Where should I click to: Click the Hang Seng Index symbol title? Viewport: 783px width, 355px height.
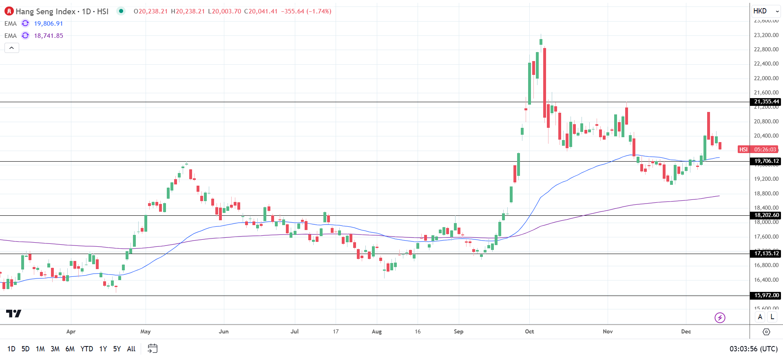(x=46, y=11)
